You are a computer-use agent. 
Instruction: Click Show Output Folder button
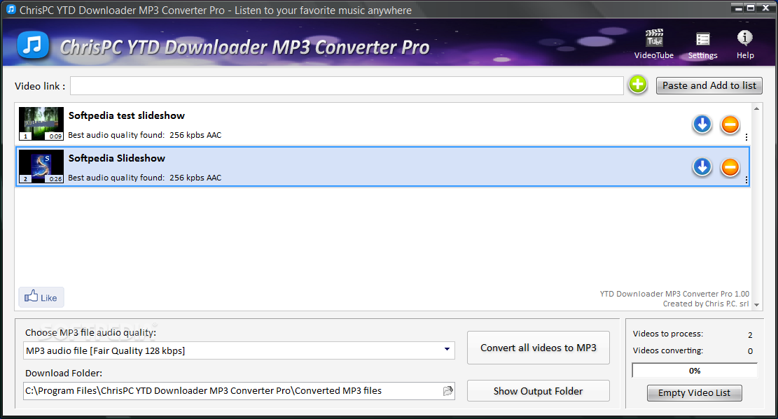pyautogui.click(x=539, y=391)
